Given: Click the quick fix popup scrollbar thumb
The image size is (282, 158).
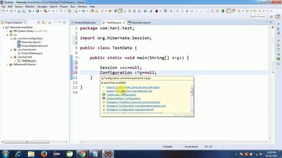Looking at the screenshot, I should tap(192, 92).
